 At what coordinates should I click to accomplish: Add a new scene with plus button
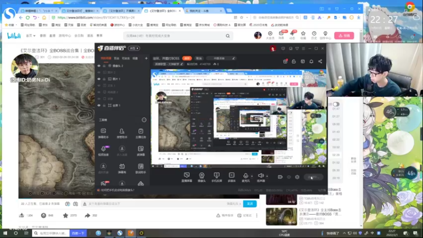pos(146,58)
